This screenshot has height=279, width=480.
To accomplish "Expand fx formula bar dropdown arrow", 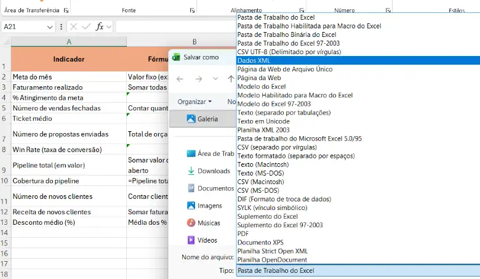I will (x=109, y=27).
